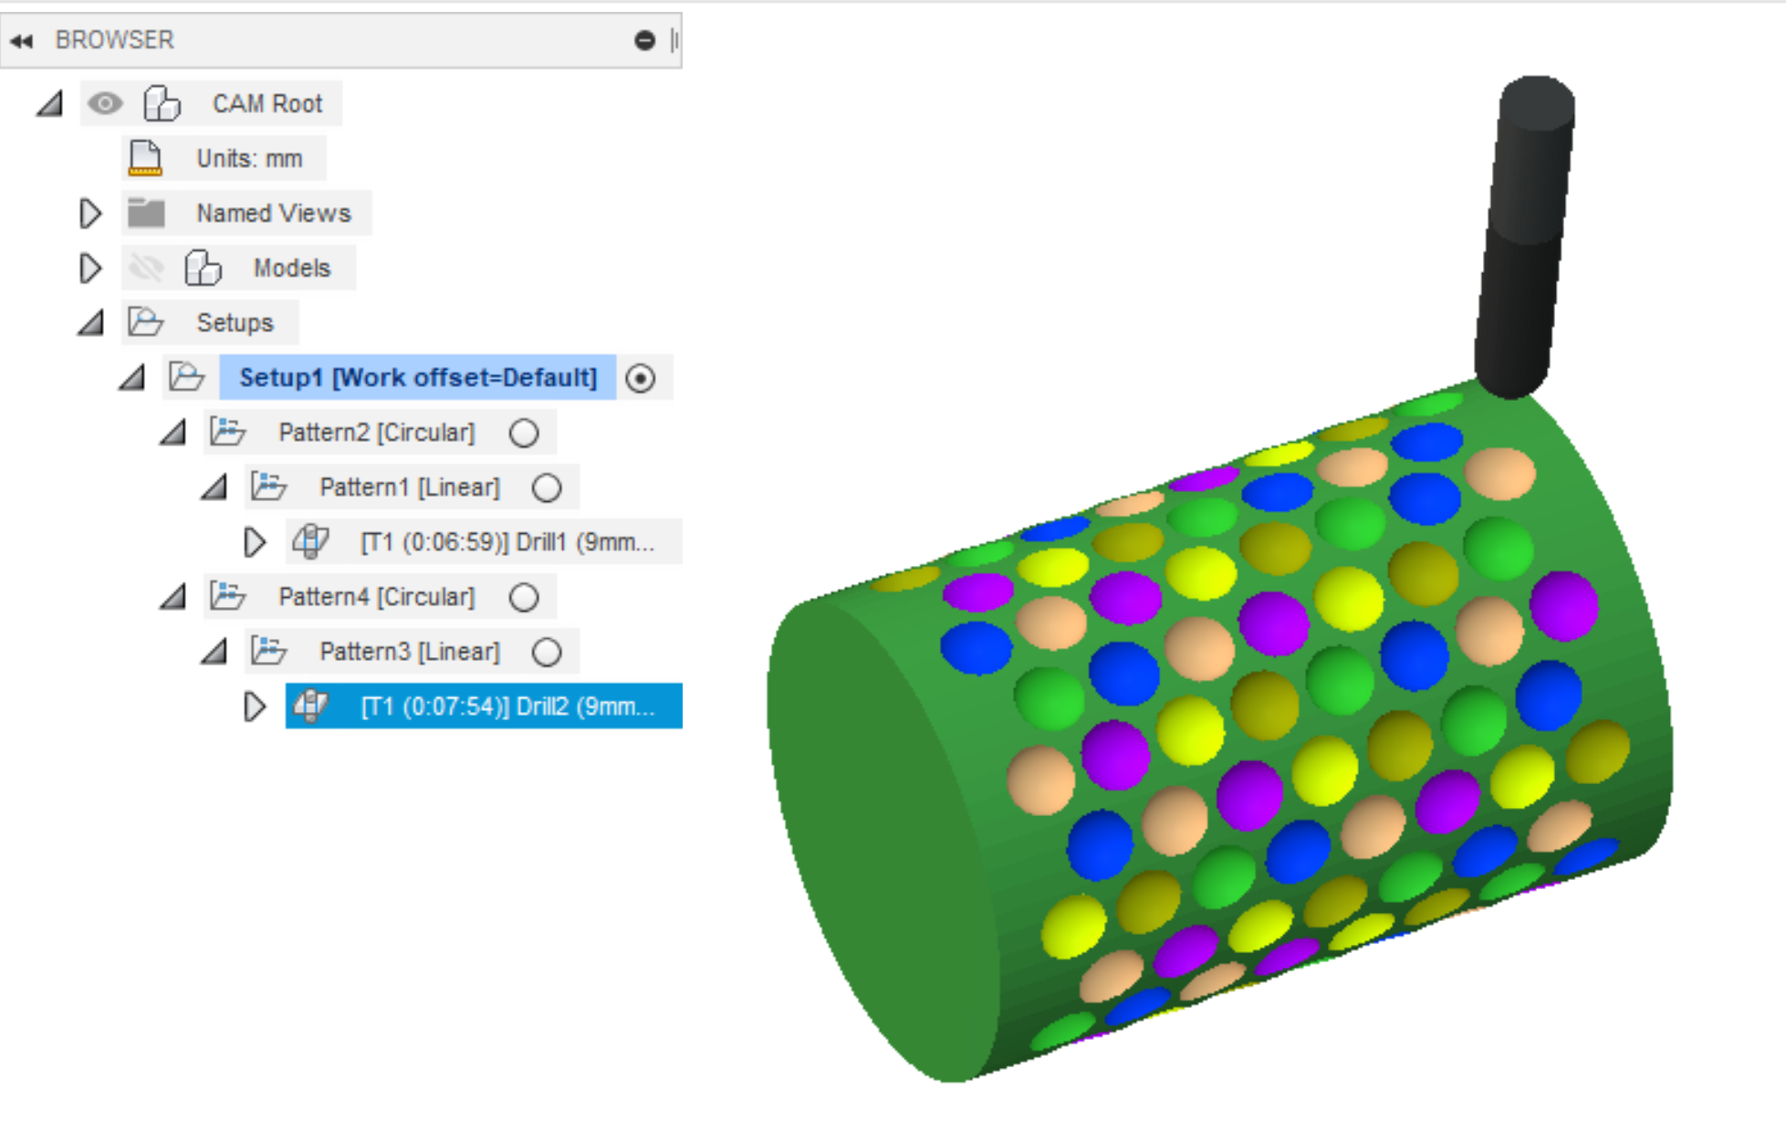Click the Setups folder icon
This screenshot has width=1786, height=1131.
(x=144, y=322)
